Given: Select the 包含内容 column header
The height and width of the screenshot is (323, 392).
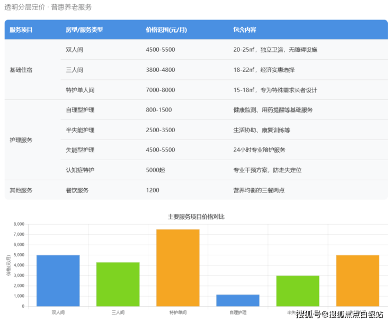Looking at the screenshot, I should (x=245, y=30).
